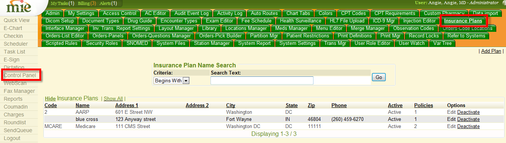
Task: Open Fax Manager from sidebar
Action: 19,91
